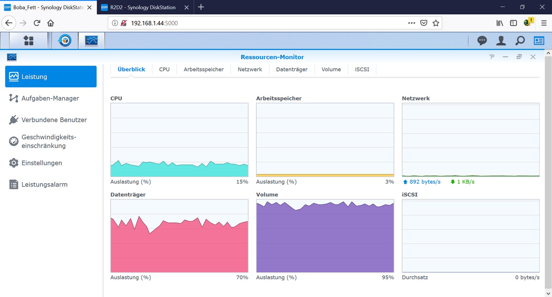
Task: Open Aufgaben-Manager in the sidebar
Action: pos(50,98)
